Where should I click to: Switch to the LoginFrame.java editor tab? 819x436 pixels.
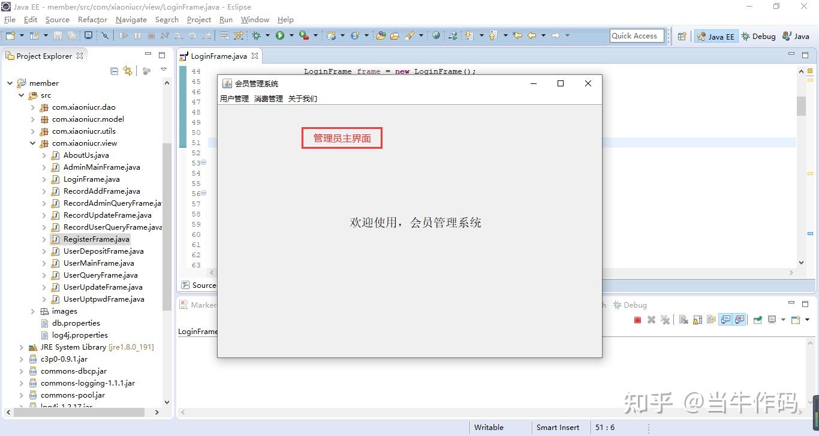pyautogui.click(x=219, y=55)
